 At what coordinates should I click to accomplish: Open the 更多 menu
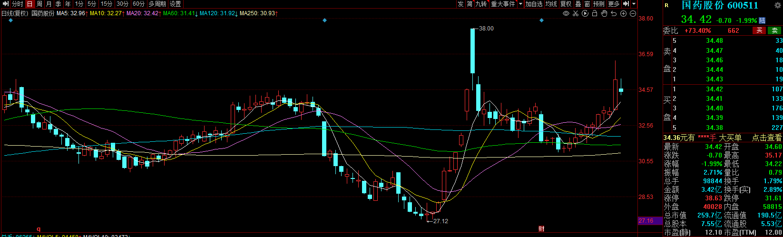[x=614, y=4]
